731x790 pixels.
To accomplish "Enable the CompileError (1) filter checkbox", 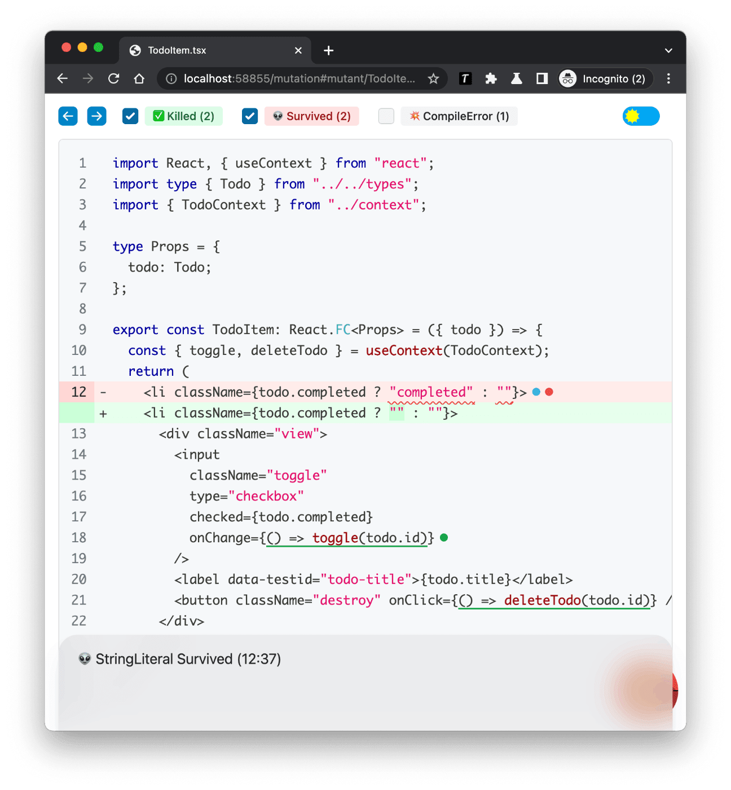I will 386,116.
